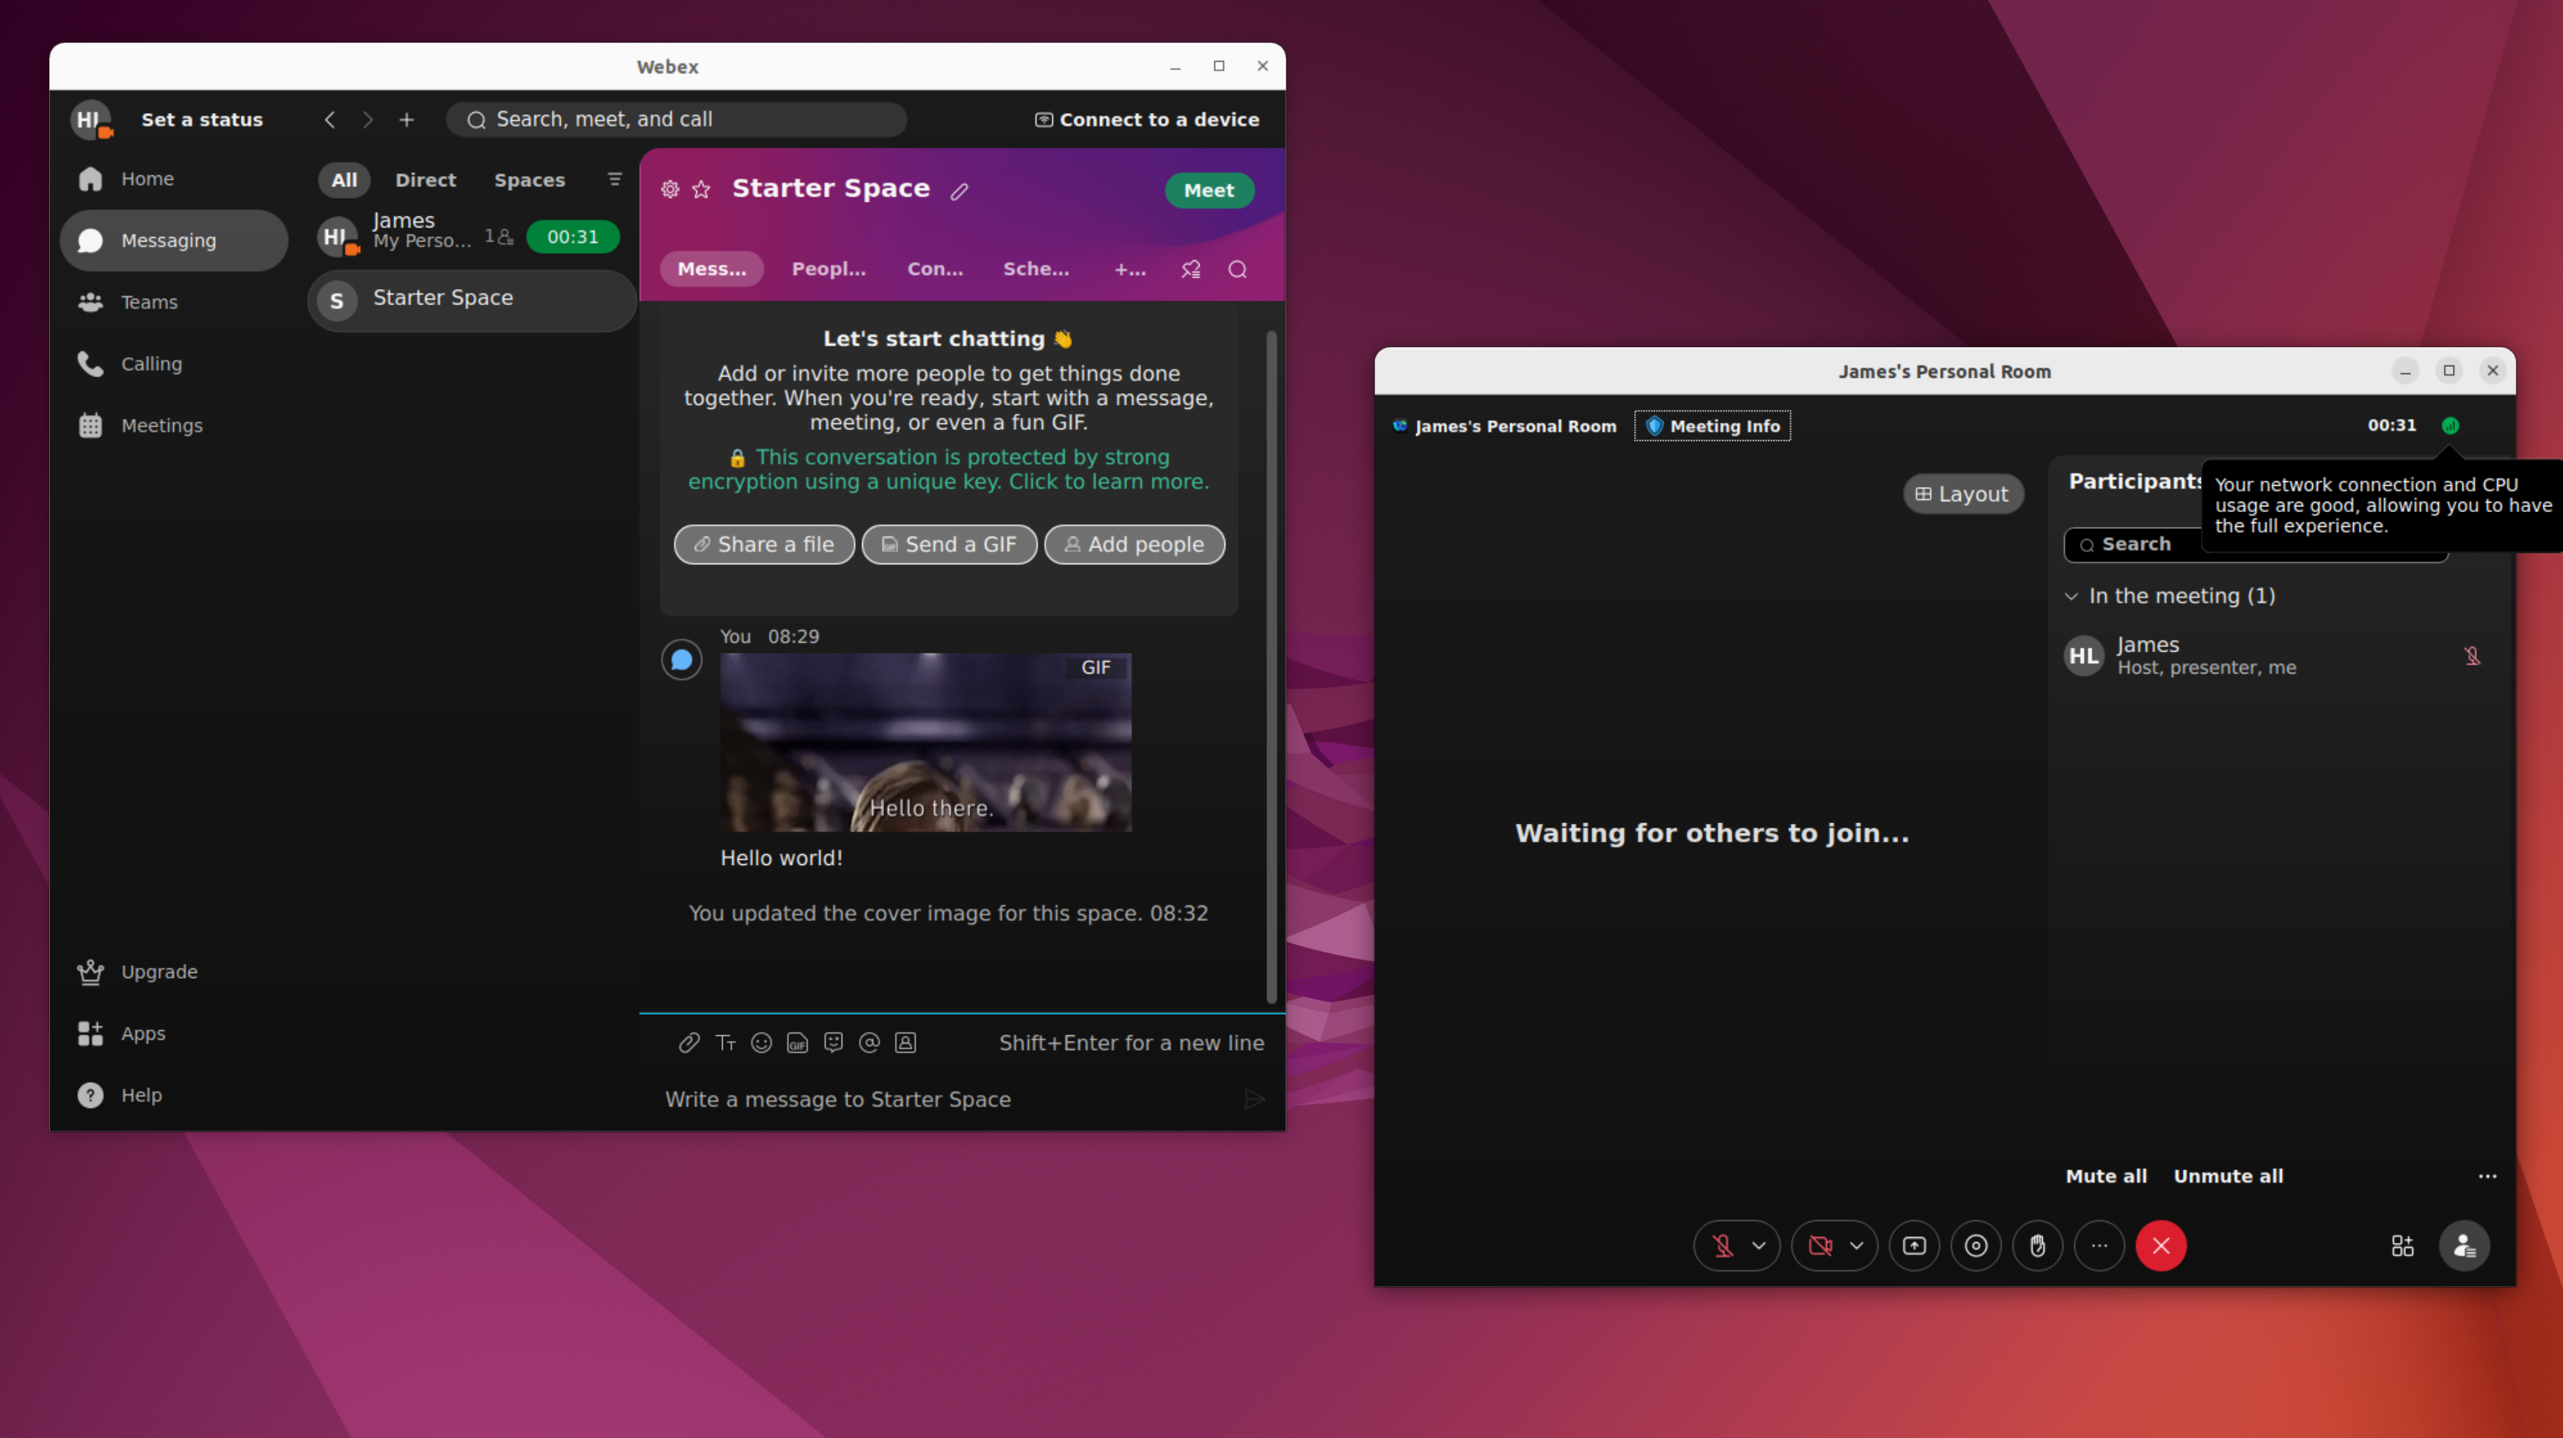Click Share a file button
The image size is (2563, 1438).
[764, 544]
